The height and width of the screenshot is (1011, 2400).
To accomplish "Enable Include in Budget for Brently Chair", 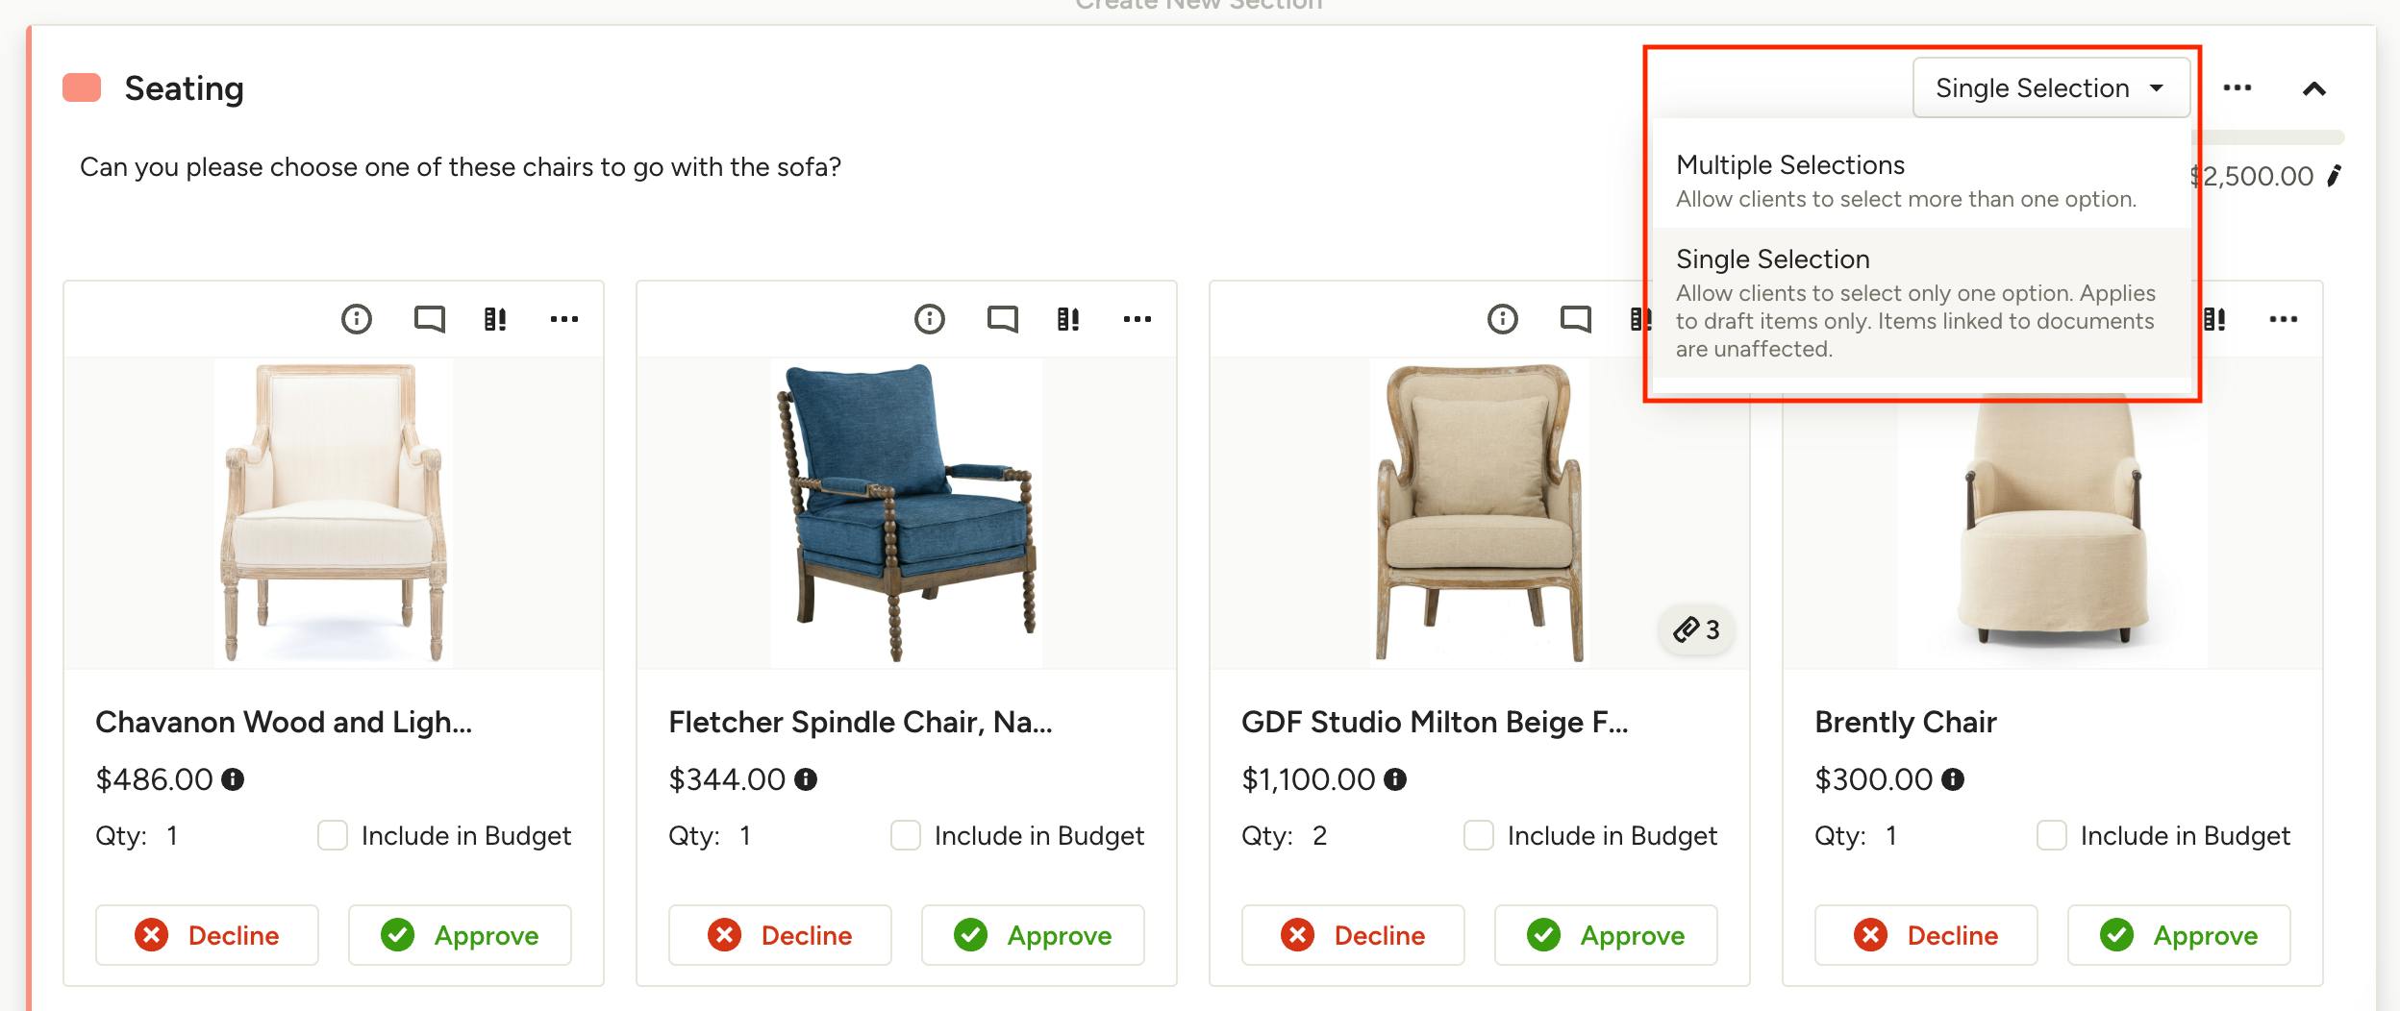I will (2052, 835).
